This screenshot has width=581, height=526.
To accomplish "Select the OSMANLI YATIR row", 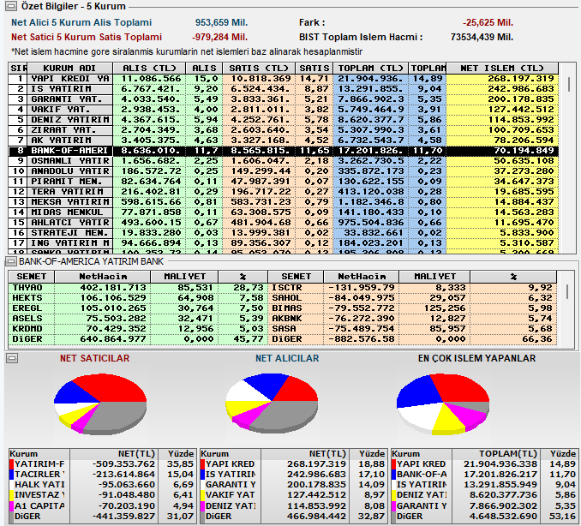I will pos(284,161).
